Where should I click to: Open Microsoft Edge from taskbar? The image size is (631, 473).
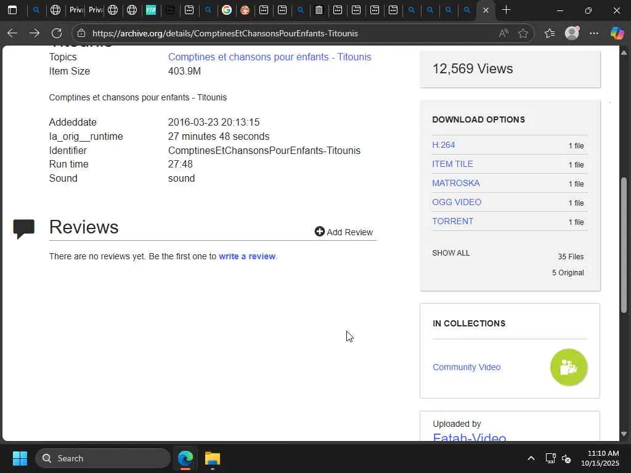(x=185, y=458)
